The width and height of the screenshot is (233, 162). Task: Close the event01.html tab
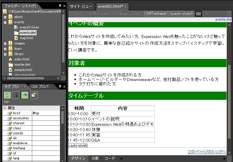pos(126,6)
